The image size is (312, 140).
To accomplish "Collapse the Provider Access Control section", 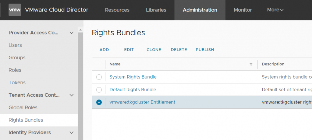I will coord(71,33).
